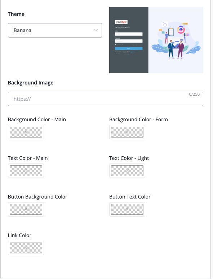Focus the Background Image https:// URL field
This screenshot has width=213, height=279.
click(106, 99)
